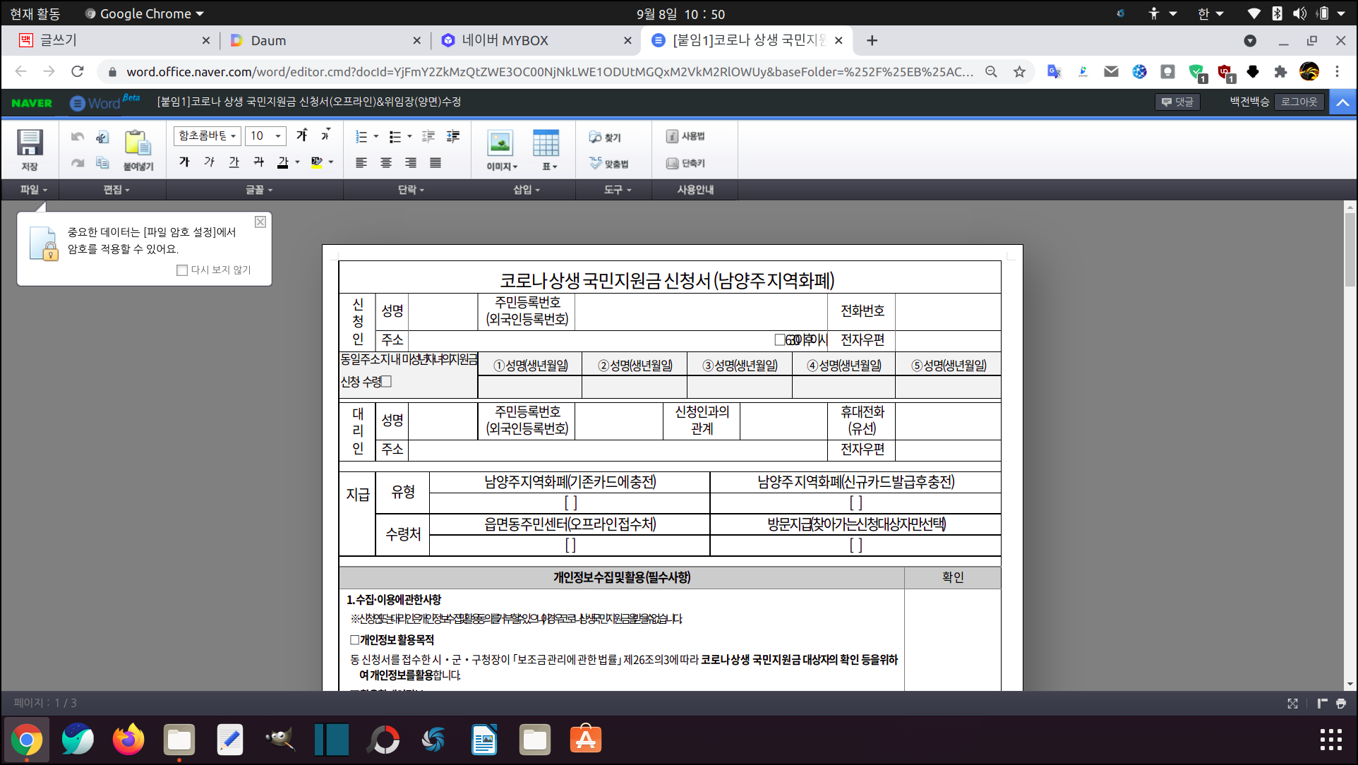Viewport: 1358px width, 765px height.
Task: Click the 로그아웃 button
Action: pyautogui.click(x=1299, y=102)
